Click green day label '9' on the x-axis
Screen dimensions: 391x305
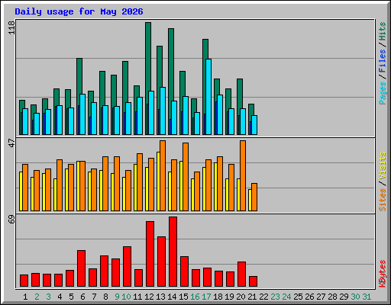(x=117, y=297)
